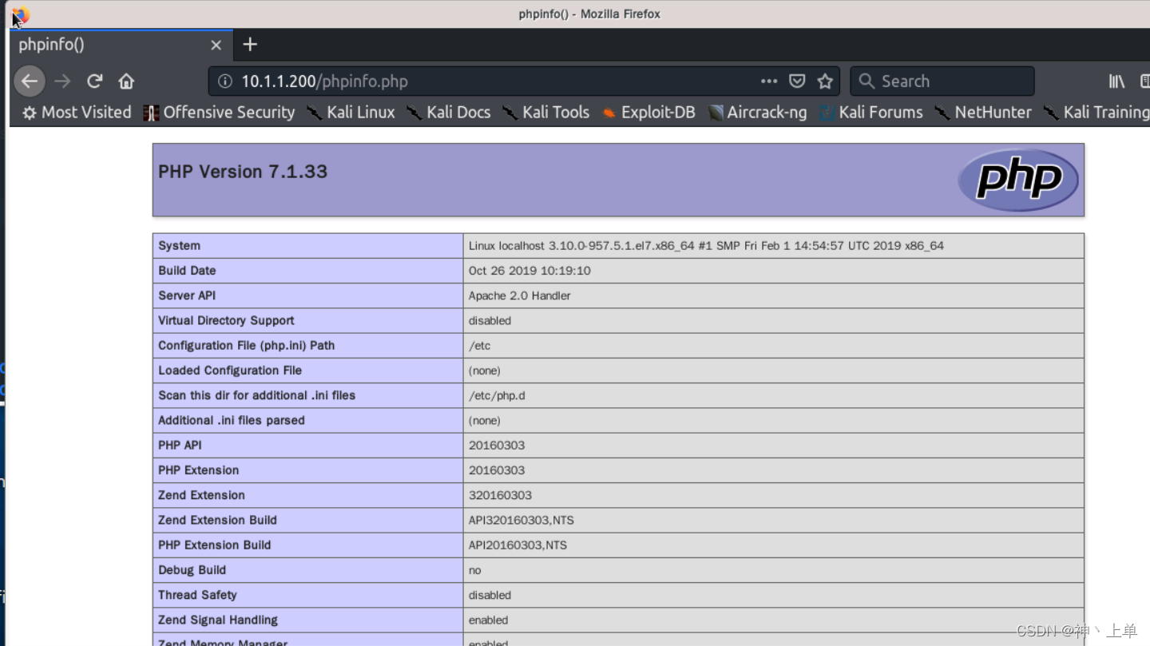This screenshot has height=646, width=1150.
Task: Open NetHunter bookmark
Action: (983, 113)
